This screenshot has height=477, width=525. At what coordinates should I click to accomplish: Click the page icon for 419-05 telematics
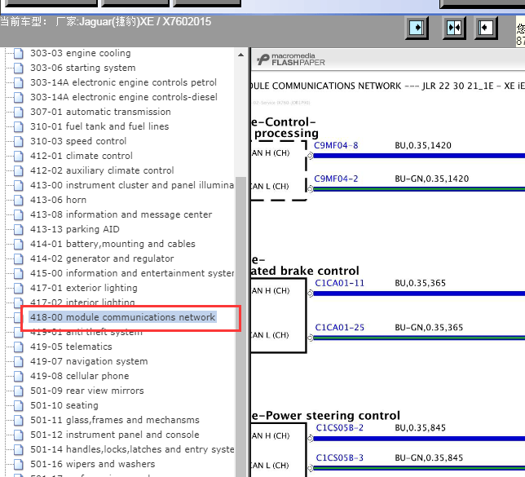(19, 347)
